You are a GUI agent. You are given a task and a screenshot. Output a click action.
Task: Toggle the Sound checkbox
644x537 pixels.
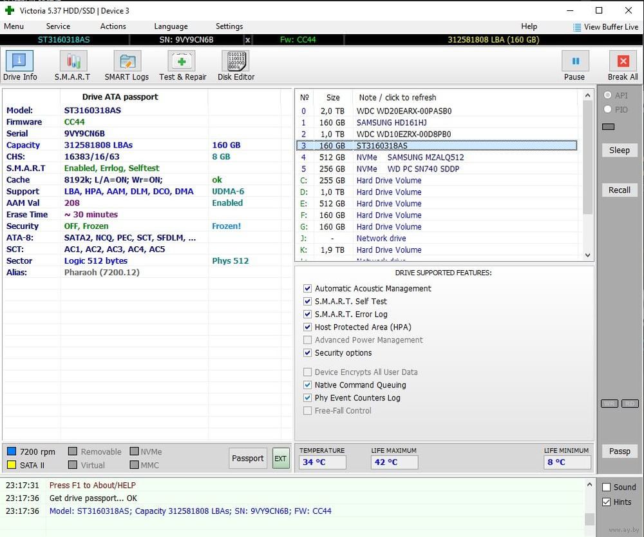606,487
